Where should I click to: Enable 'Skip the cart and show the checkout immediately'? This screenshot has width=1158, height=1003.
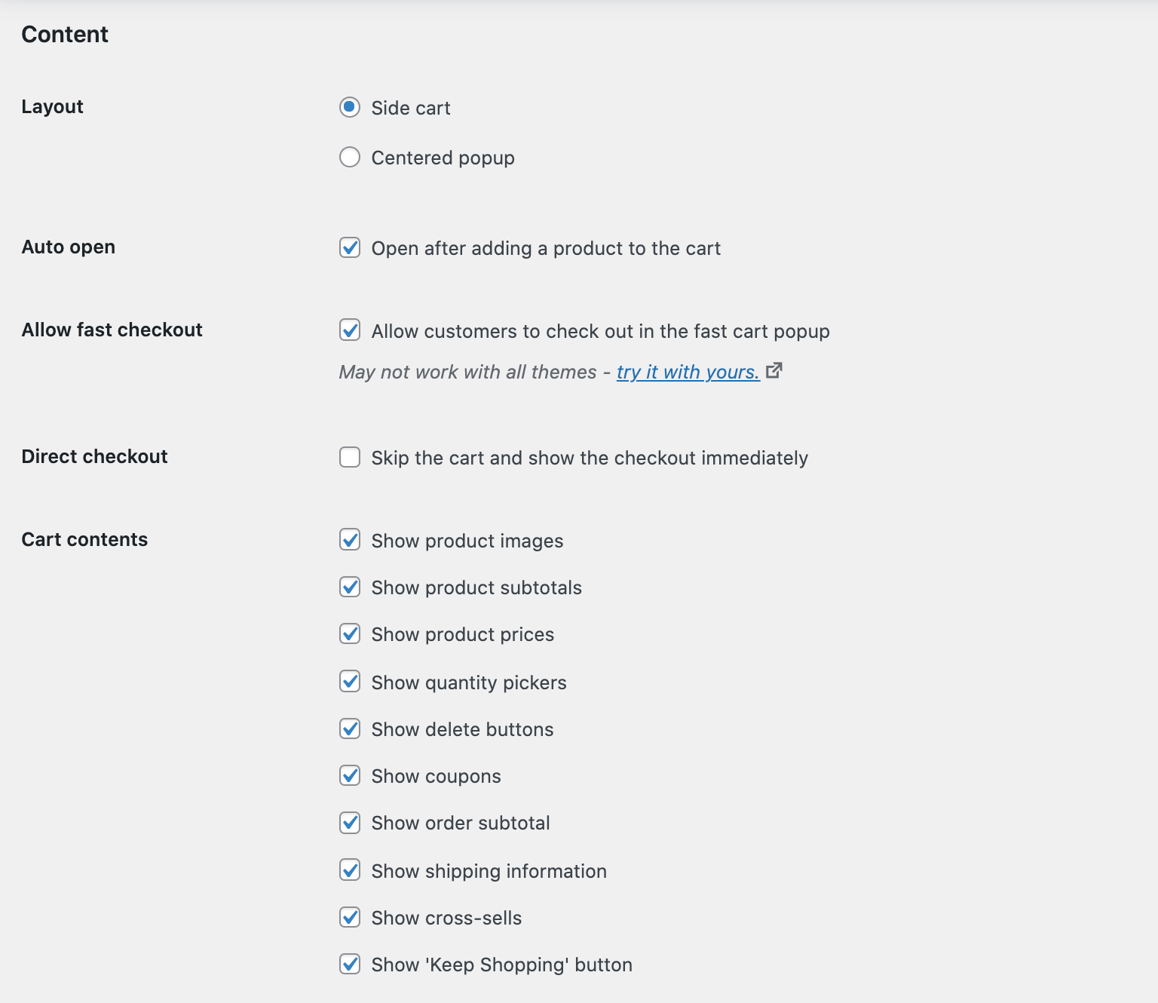[x=349, y=457]
